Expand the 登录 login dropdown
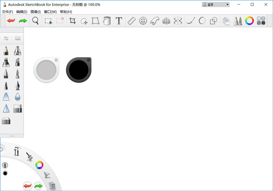The width and height of the screenshot is (273, 191). [216, 4]
